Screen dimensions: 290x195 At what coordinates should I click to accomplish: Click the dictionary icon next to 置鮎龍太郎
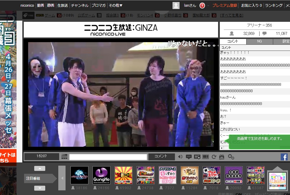214,15
